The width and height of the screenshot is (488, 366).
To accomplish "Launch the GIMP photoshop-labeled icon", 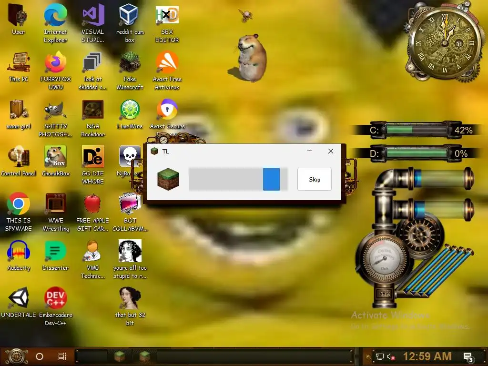I will (x=55, y=118).
